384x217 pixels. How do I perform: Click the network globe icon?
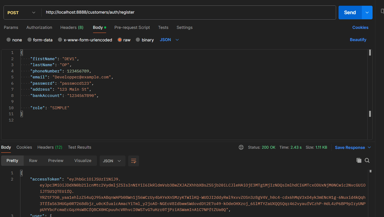pyautogui.click(x=241, y=147)
